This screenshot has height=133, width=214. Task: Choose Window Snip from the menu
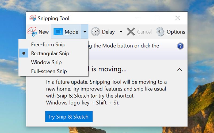click(x=46, y=62)
